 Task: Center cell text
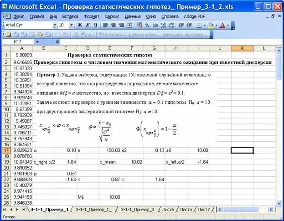(114, 25)
